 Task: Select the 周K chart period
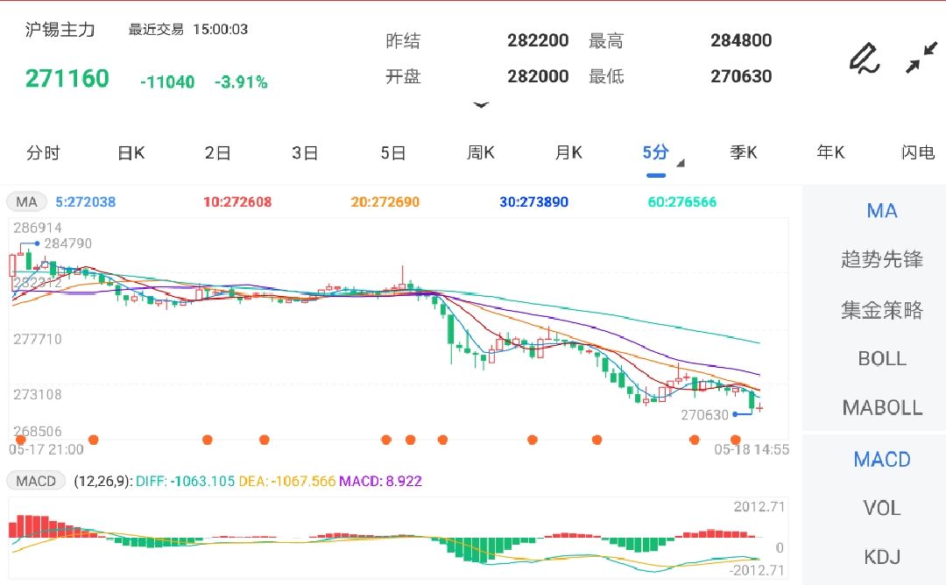[480, 153]
